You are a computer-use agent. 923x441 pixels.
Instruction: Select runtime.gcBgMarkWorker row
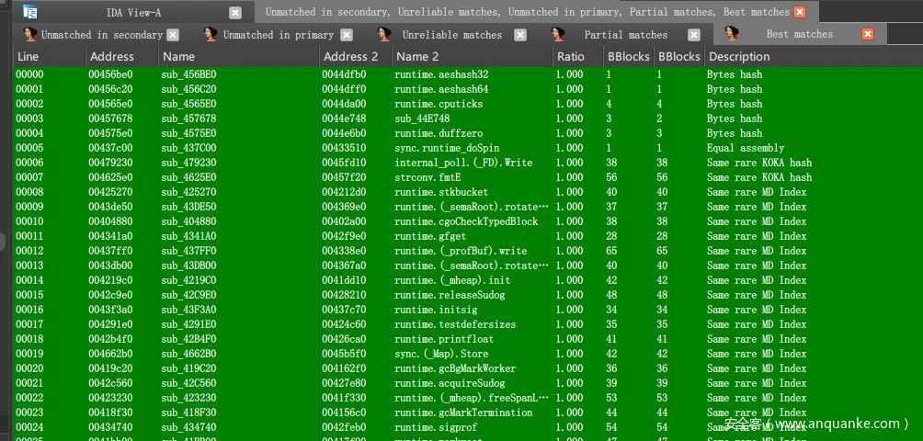(x=468, y=368)
